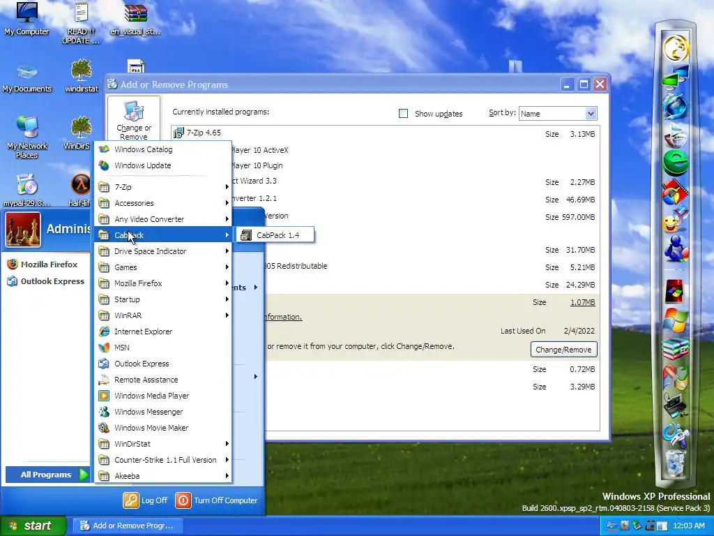
Task: Expand the Startup folder
Action: (163, 299)
